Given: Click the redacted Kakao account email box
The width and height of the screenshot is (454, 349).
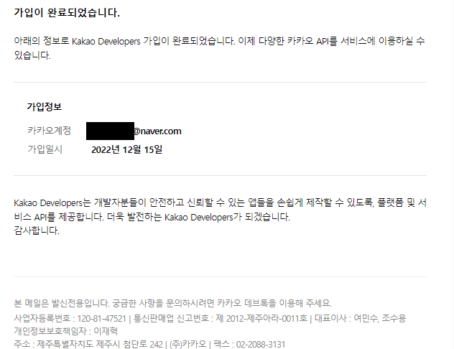Looking at the screenshot, I should click(111, 131).
